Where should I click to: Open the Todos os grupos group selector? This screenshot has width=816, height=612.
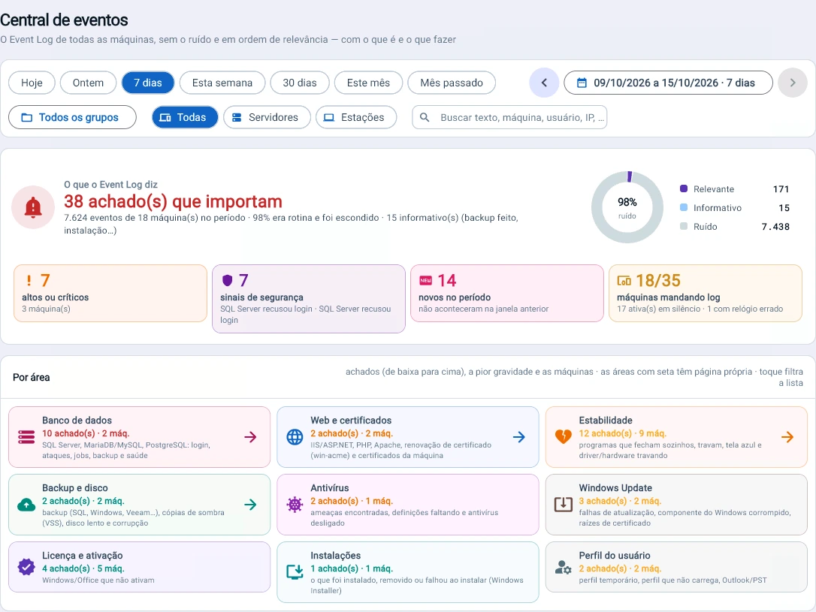coord(72,117)
